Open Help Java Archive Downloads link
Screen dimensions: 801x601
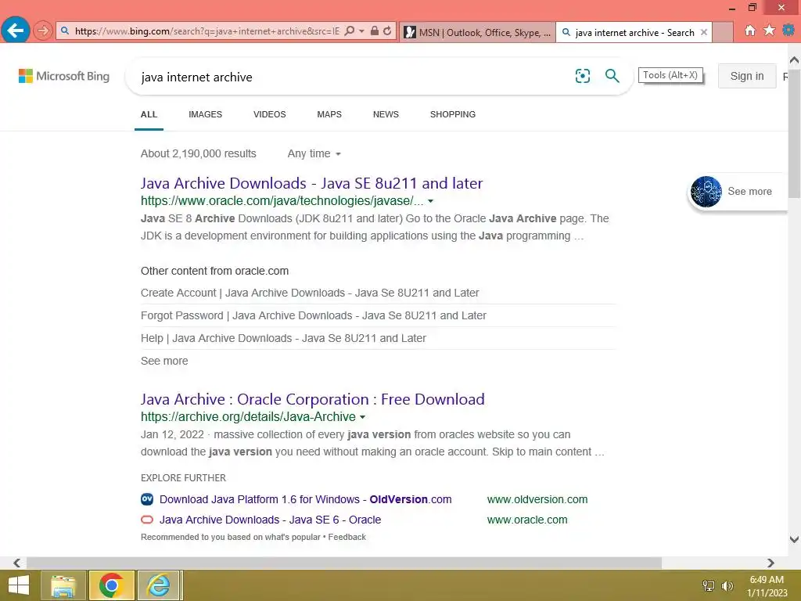283,338
